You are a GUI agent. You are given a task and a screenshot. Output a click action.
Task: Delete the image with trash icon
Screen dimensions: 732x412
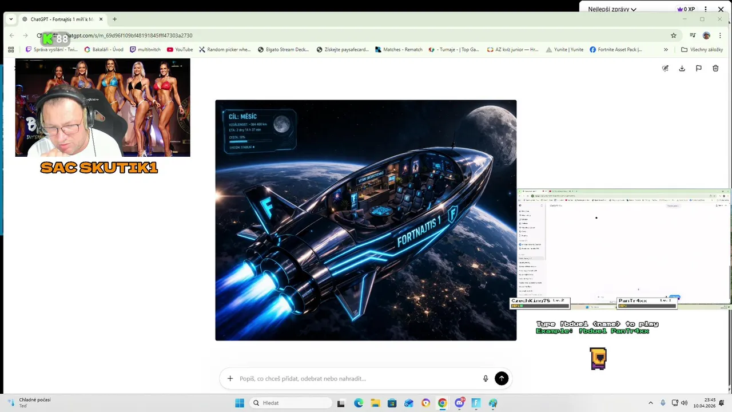pyautogui.click(x=715, y=68)
